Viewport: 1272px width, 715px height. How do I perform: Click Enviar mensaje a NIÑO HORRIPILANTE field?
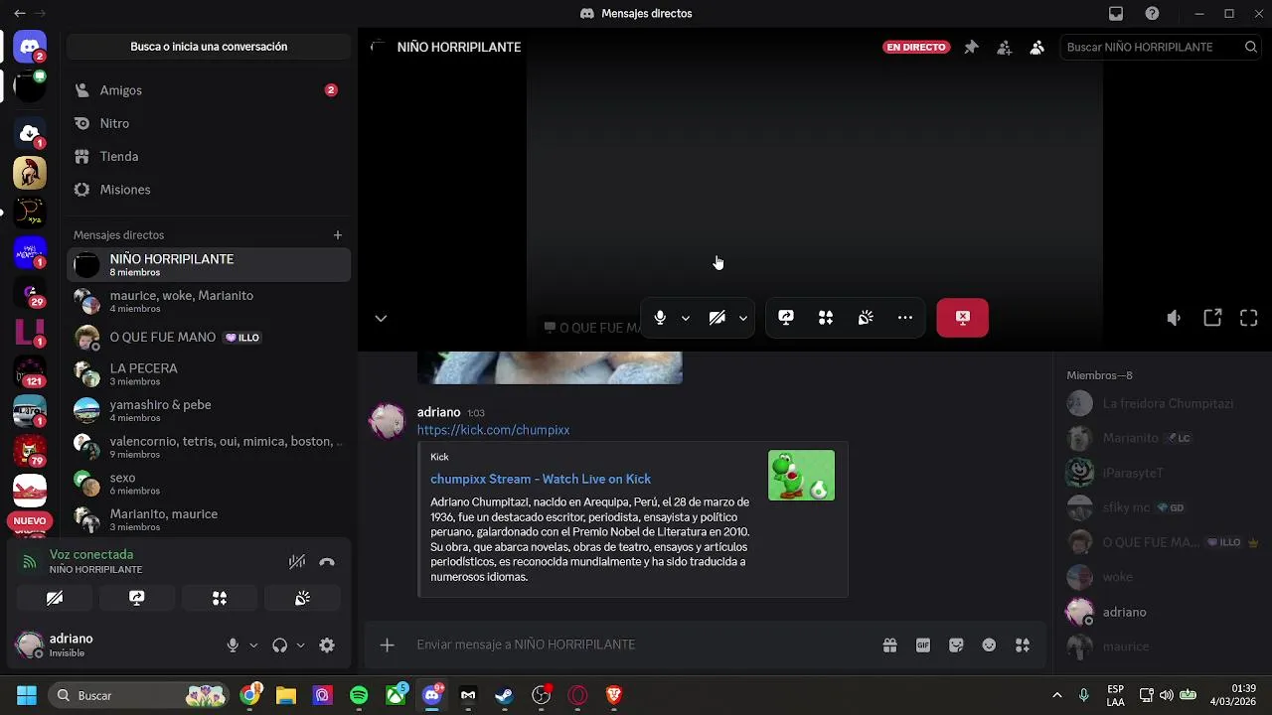636,645
